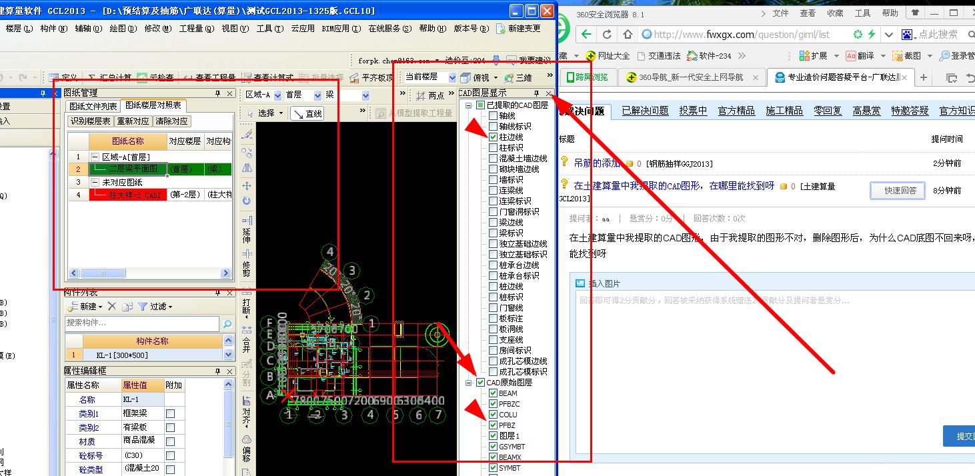Open the 绘图 menu
The image size is (975, 476).
[122, 29]
